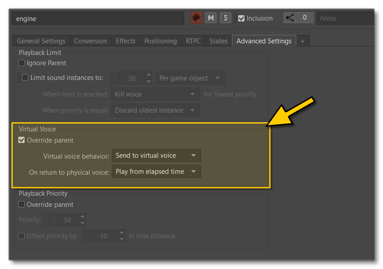Click the engine name text field
383x269 pixels.
click(x=97, y=18)
